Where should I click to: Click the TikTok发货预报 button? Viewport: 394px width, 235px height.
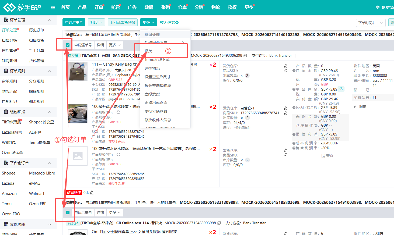[123, 22]
